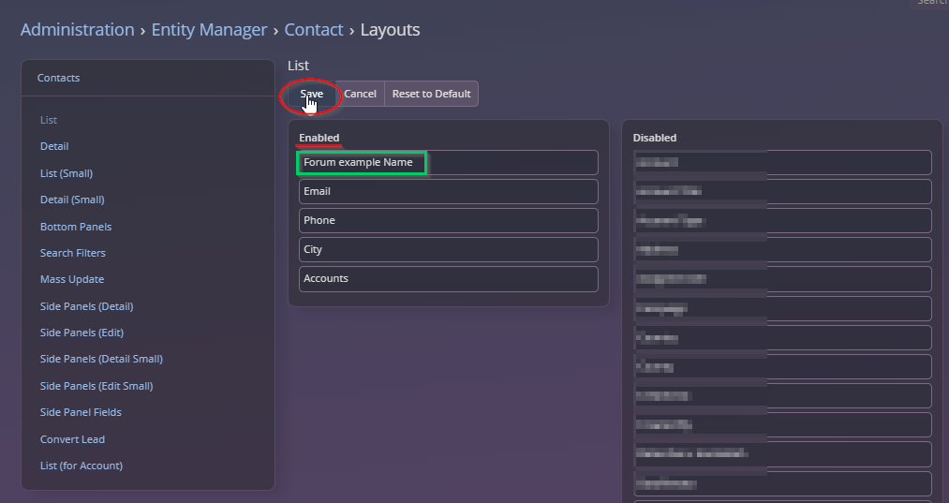Click Reset to Default button
The width and height of the screenshot is (949, 503).
431,94
